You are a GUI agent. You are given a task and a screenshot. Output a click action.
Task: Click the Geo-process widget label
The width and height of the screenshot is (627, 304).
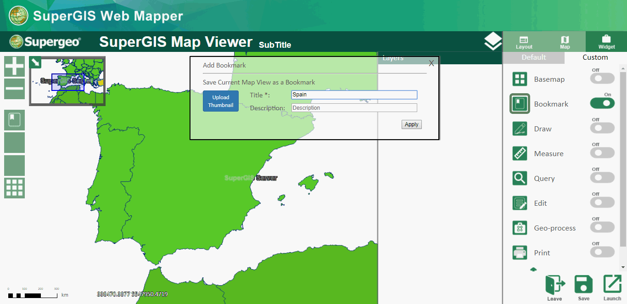(555, 228)
